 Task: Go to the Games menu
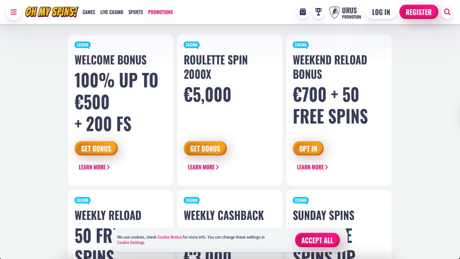coord(89,12)
